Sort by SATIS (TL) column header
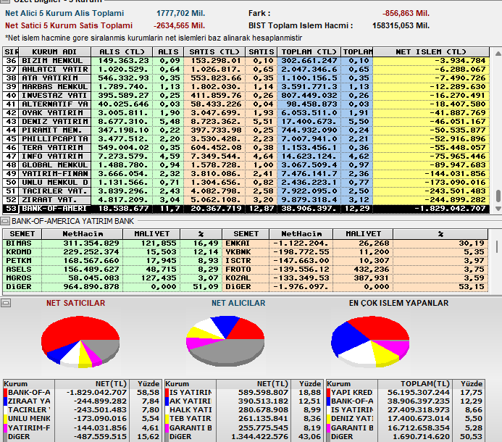Screen dimensions: 502x442 [x=214, y=52]
